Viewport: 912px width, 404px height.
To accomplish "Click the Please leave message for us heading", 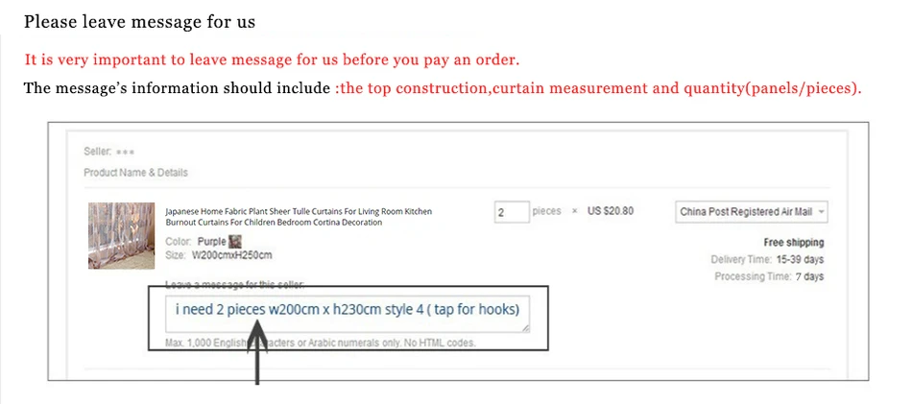I will [x=139, y=22].
